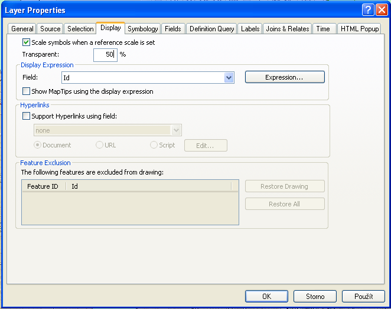The height and width of the screenshot is (309, 391).
Task: Click the Edit... button
Action: 206,146
